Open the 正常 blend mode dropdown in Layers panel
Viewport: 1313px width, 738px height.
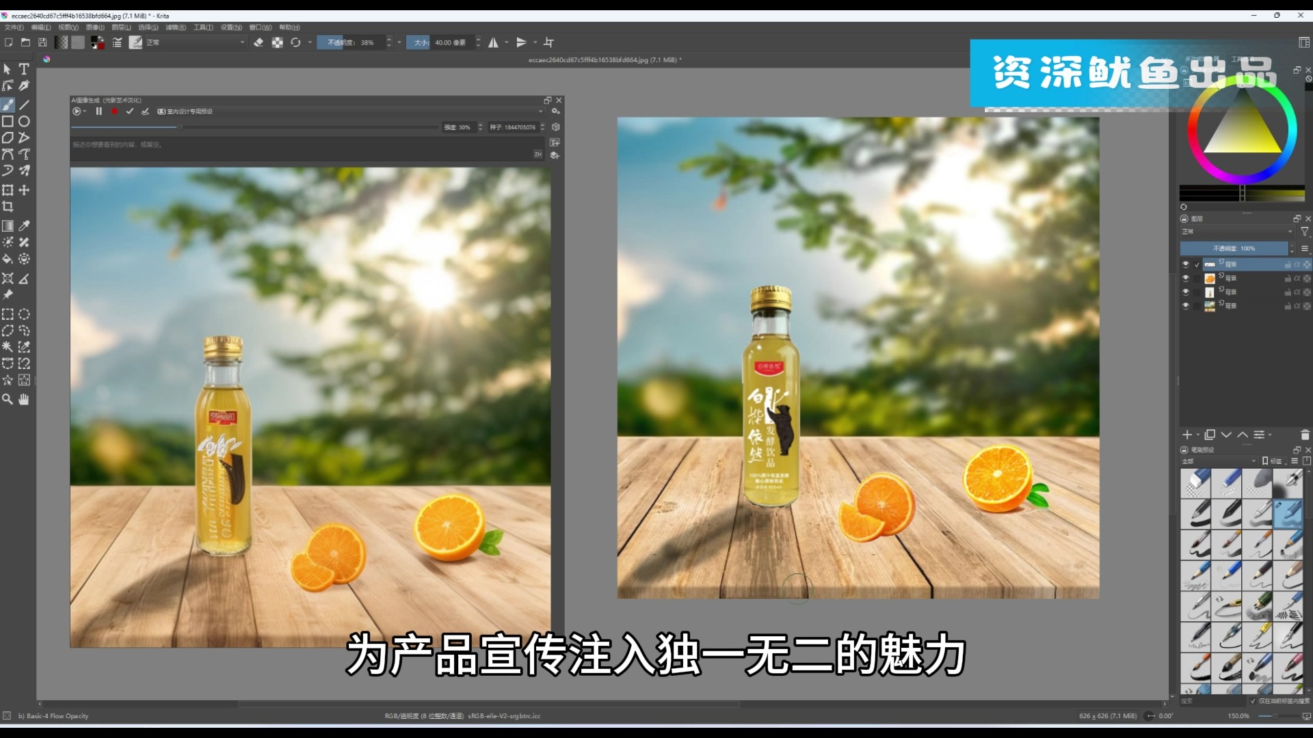point(1236,231)
